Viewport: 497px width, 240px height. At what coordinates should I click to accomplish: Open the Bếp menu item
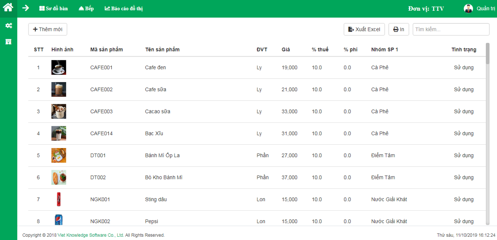(86, 8)
